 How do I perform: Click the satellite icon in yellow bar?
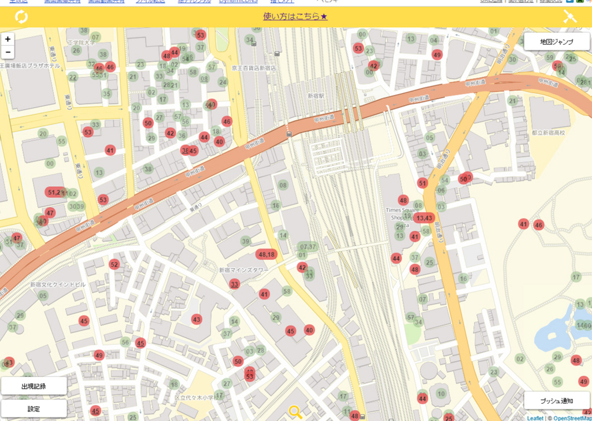(569, 17)
